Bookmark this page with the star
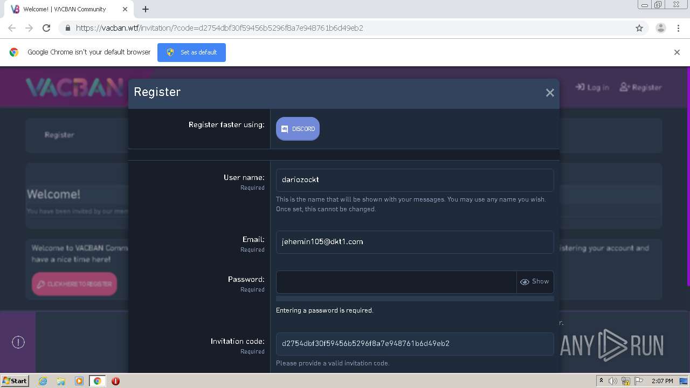Screen dimensions: 690x388 coord(639,28)
